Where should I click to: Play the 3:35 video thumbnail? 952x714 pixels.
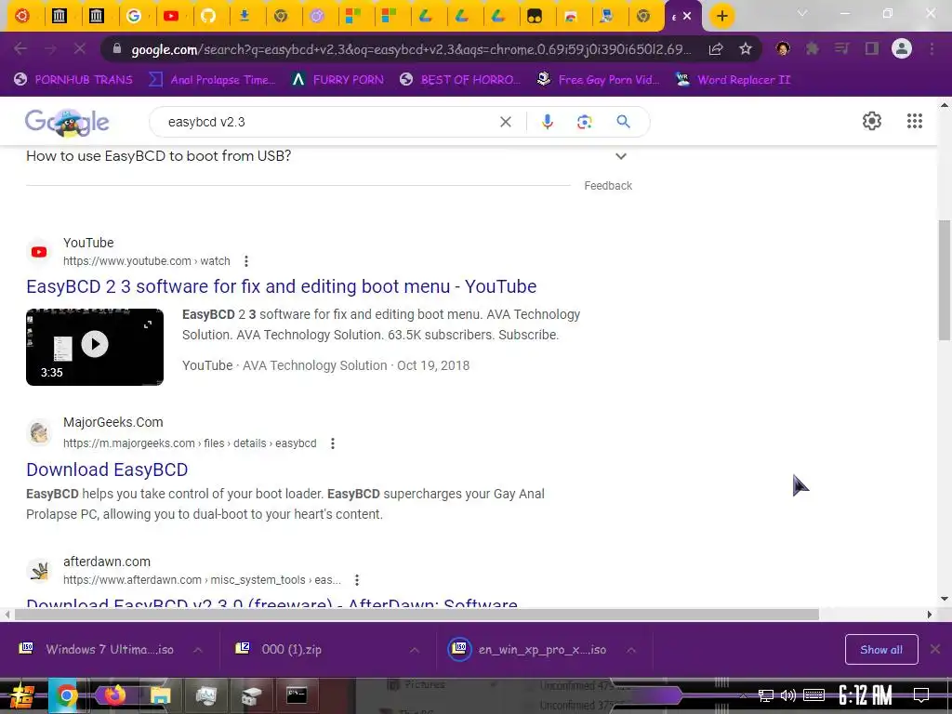[x=95, y=347]
